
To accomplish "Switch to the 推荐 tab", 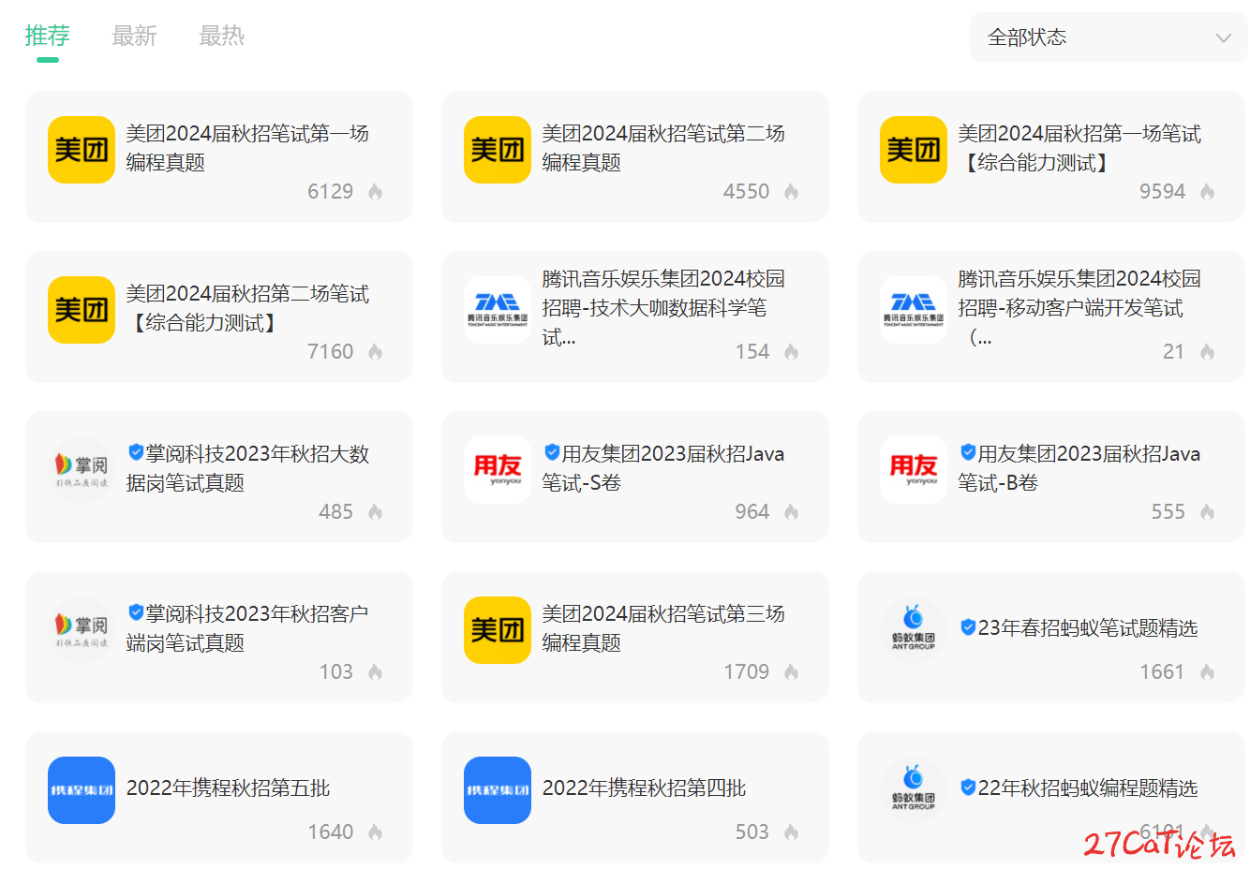I will tap(47, 36).
